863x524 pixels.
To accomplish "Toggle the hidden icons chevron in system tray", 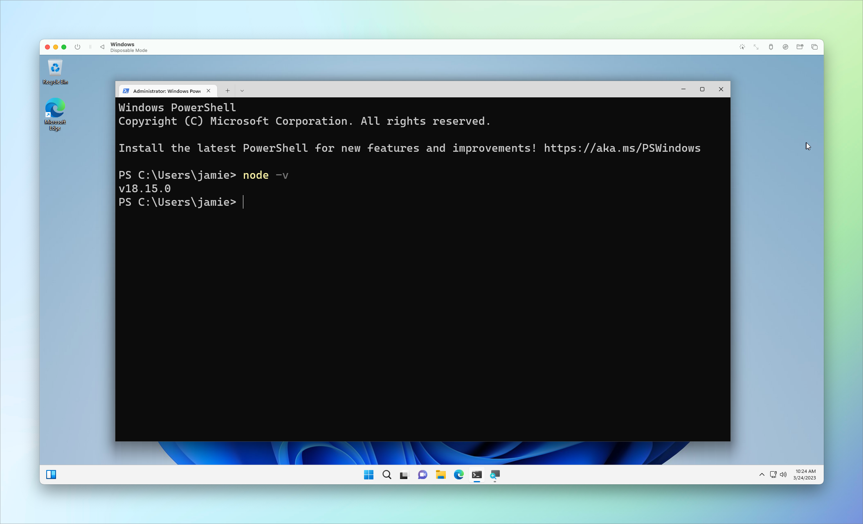I will 762,475.
